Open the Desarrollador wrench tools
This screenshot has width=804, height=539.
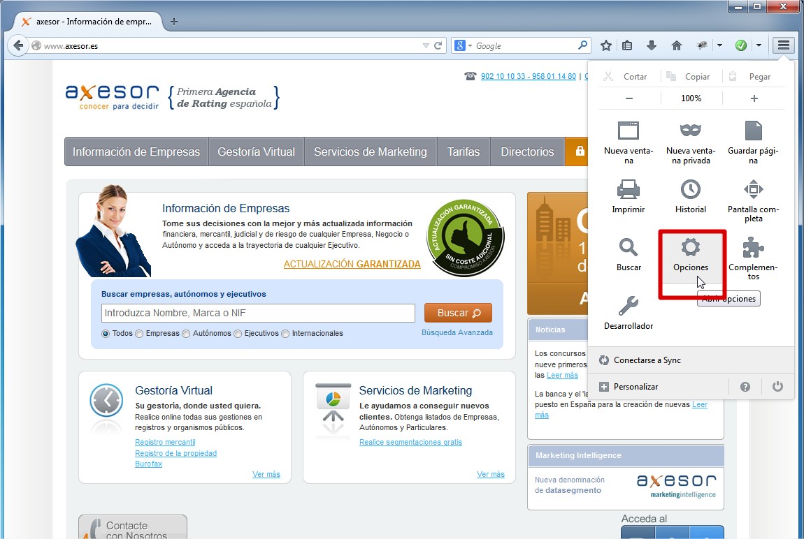pos(629,313)
